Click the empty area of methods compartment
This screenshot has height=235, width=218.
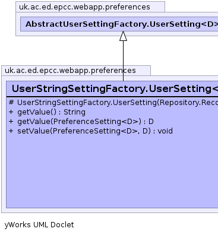(112, 171)
